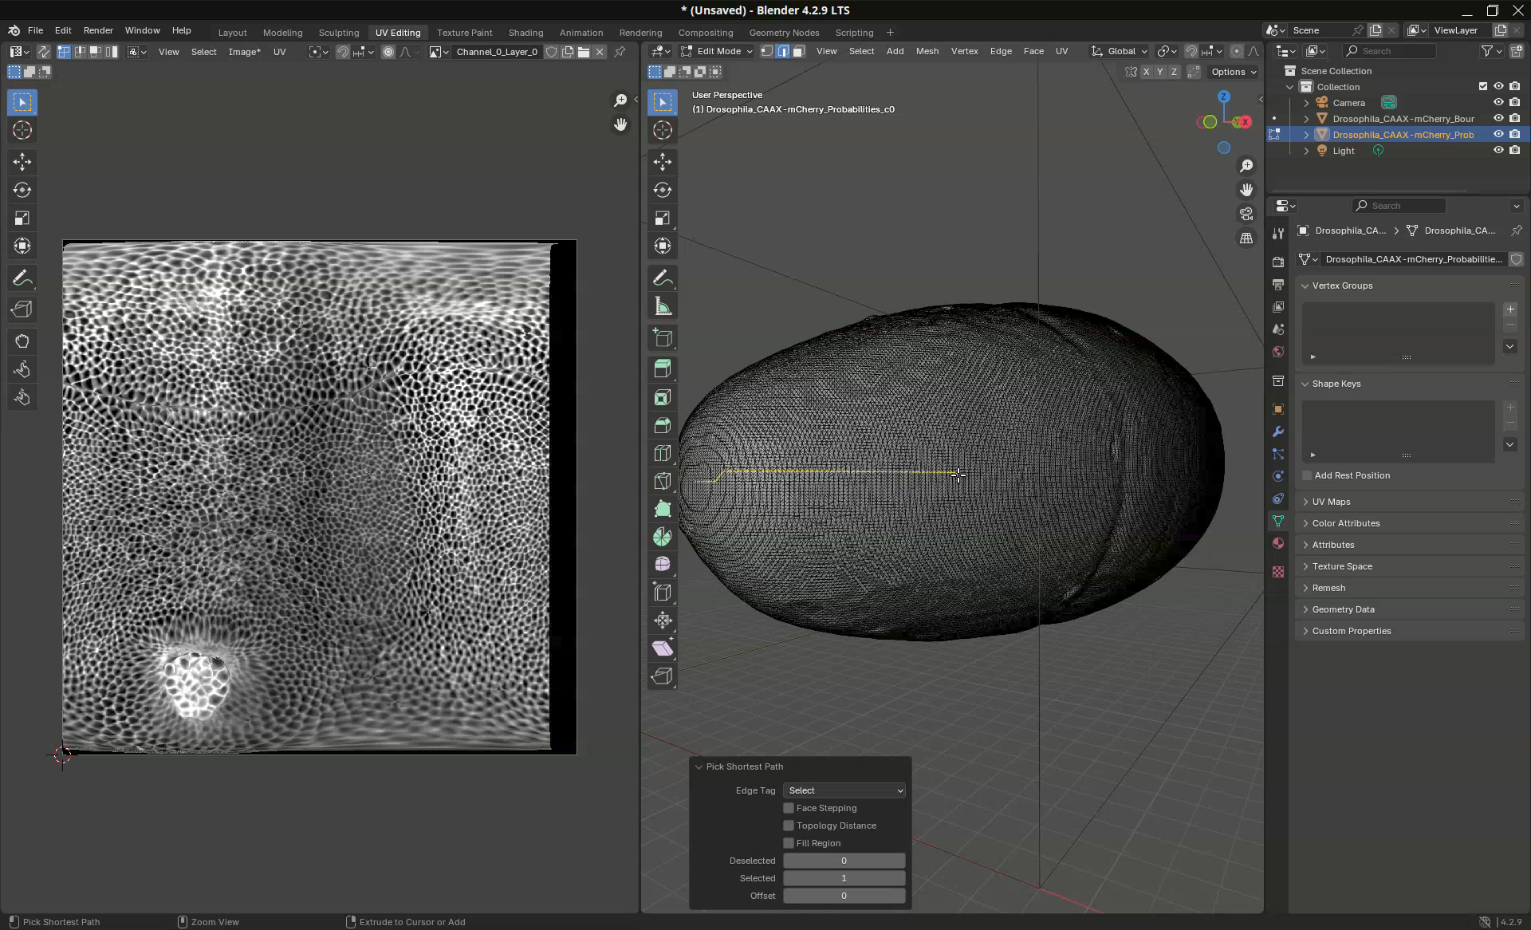This screenshot has width=1531, height=930.
Task: Open the Modifiers properties tab
Action: point(1278,432)
